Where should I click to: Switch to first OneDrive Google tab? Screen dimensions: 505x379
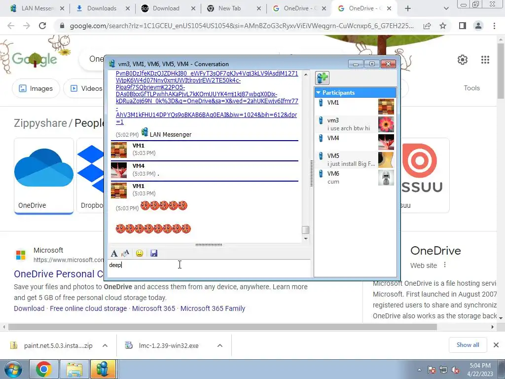(x=298, y=8)
